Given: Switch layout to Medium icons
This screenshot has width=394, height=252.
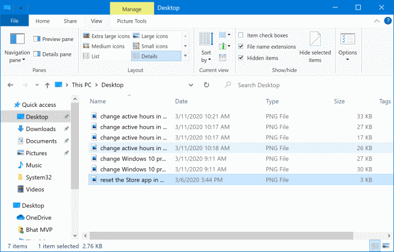Looking at the screenshot, I should click(104, 46).
